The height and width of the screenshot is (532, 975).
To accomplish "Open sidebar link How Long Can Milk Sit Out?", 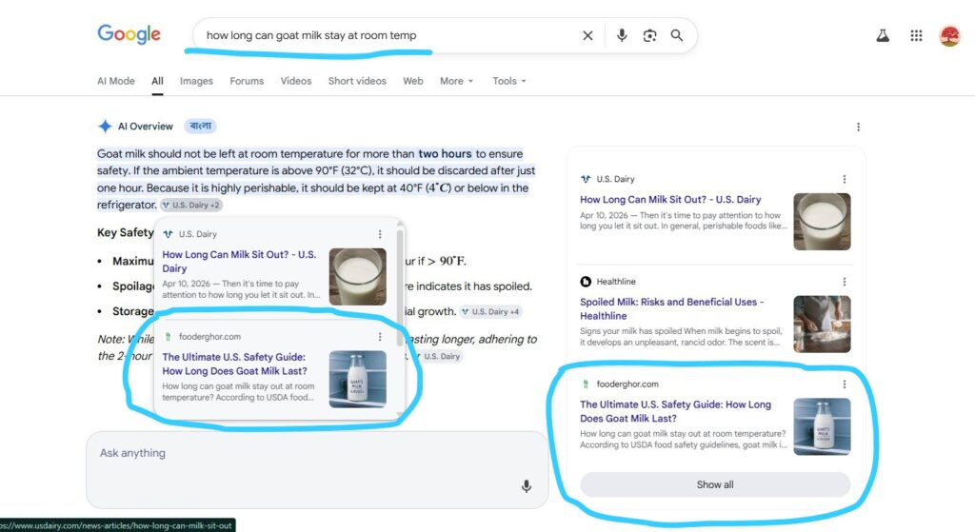I will pyautogui.click(x=670, y=200).
